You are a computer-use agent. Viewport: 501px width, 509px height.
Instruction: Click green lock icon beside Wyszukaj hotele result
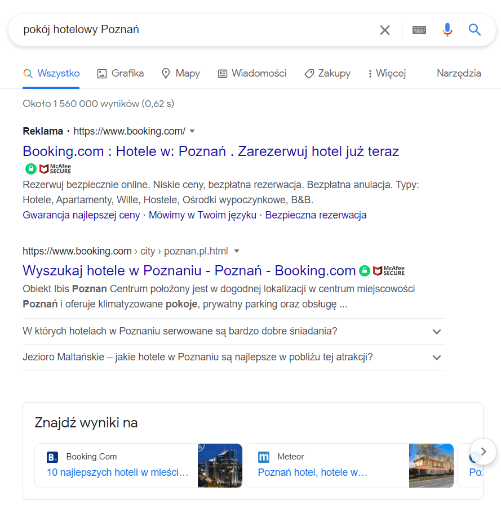pyautogui.click(x=365, y=271)
